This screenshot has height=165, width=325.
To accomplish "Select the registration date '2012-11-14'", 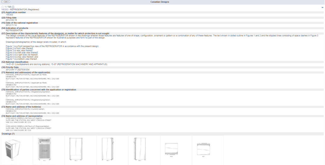I will 11,25.
